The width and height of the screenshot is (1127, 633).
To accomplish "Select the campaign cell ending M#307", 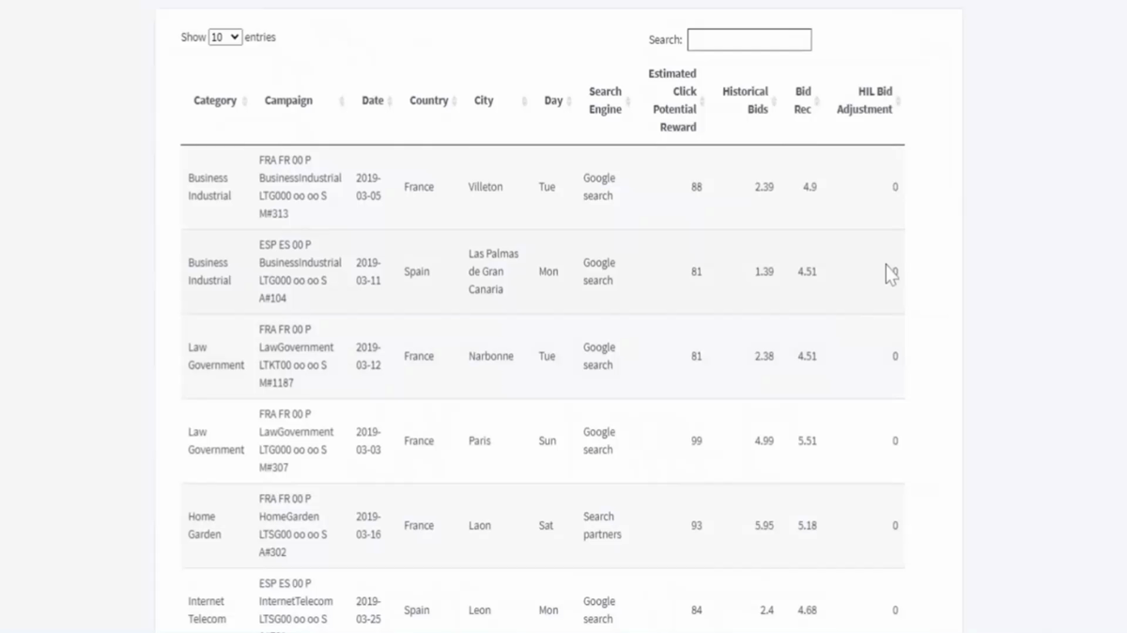I will coord(297,440).
